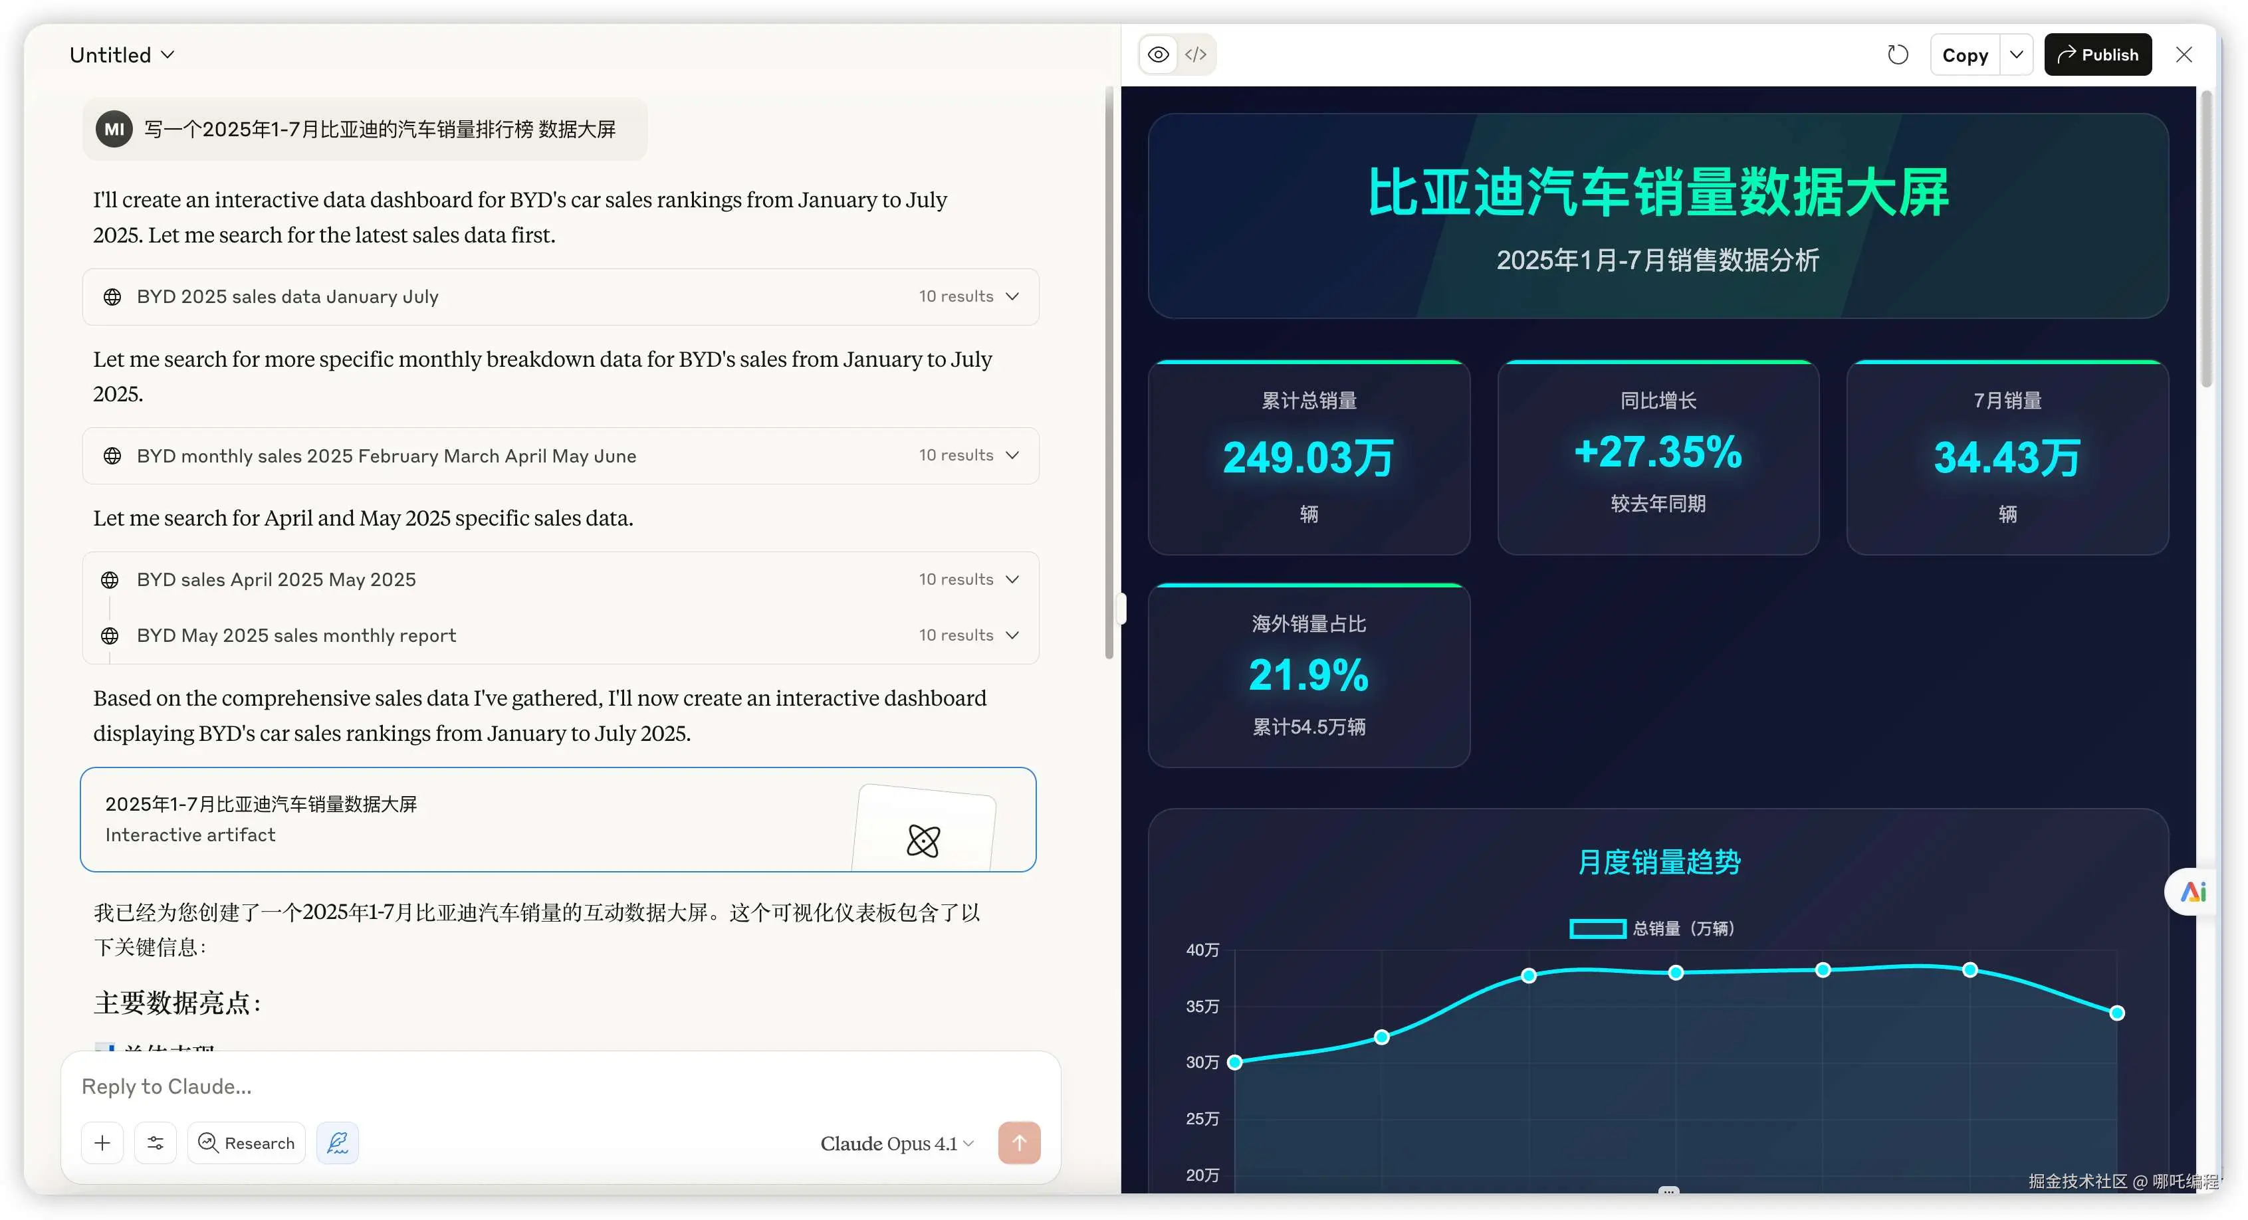Click the Copy button
The height and width of the screenshot is (1220, 2248).
point(1964,55)
